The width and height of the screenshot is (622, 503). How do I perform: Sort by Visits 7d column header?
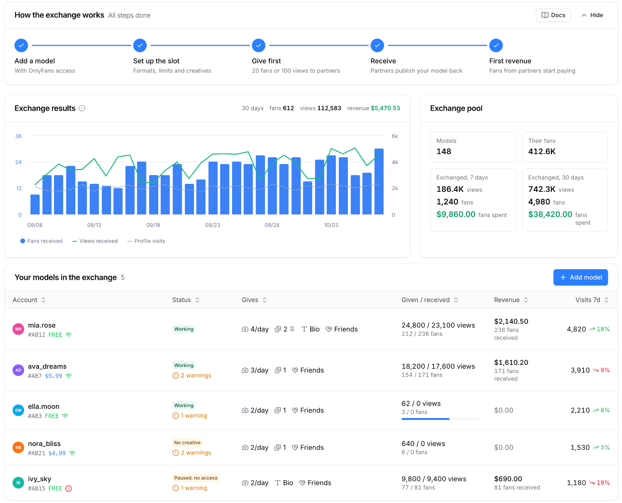pos(592,300)
